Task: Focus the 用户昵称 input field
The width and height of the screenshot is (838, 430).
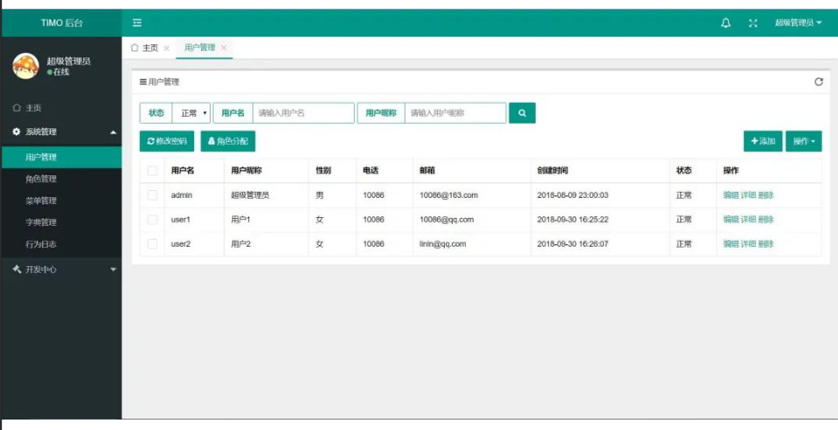Action: (454, 113)
